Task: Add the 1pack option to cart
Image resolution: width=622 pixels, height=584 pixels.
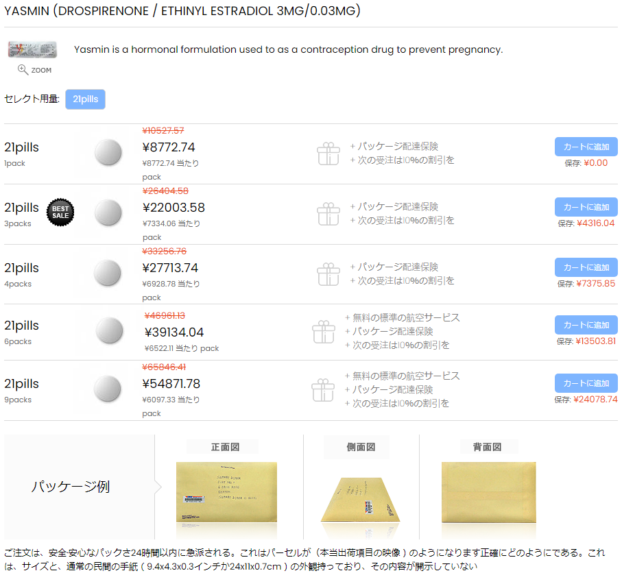Action: click(586, 147)
